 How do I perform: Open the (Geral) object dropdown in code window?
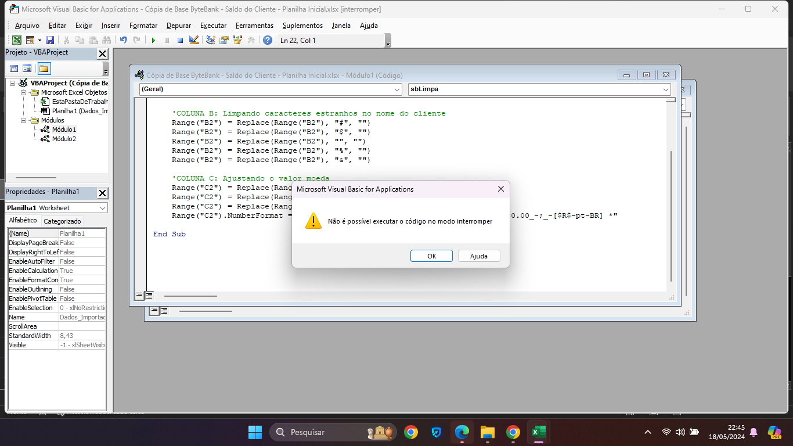point(397,89)
